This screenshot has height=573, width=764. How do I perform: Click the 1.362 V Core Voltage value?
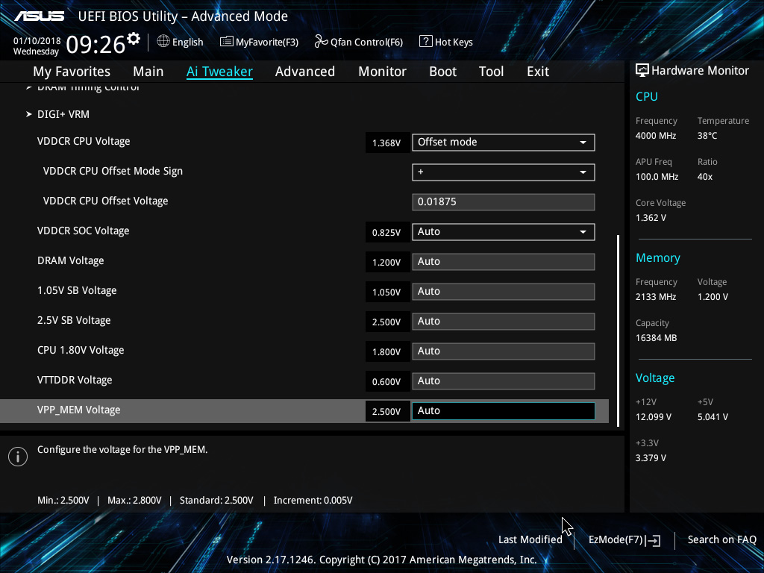(x=651, y=218)
